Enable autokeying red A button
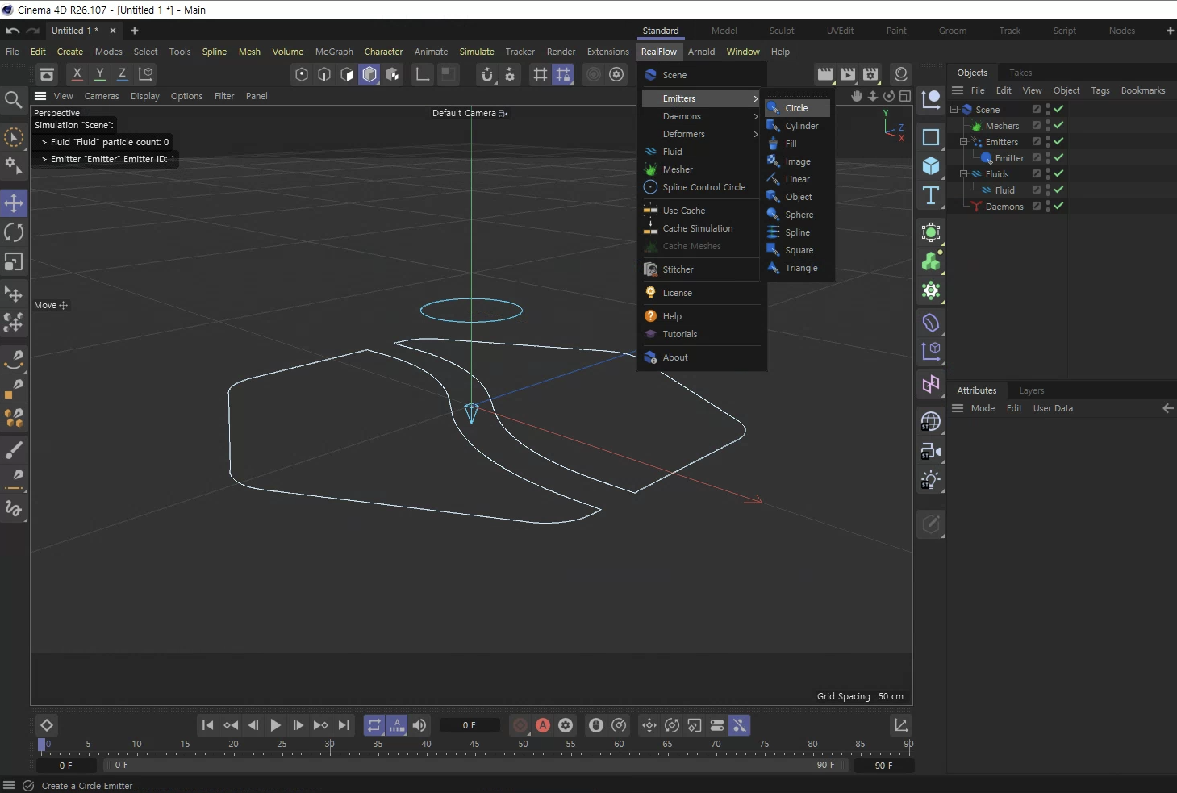1177x793 pixels. (x=543, y=725)
